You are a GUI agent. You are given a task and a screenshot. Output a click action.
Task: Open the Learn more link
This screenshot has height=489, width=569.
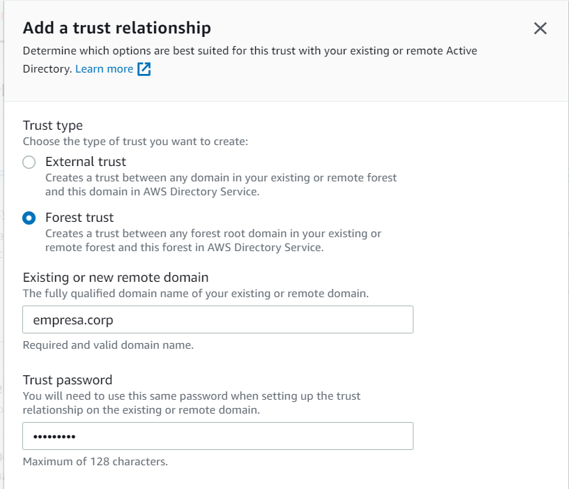pos(104,68)
